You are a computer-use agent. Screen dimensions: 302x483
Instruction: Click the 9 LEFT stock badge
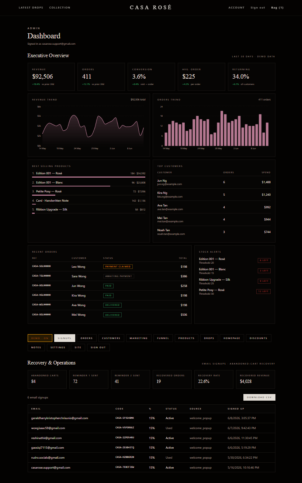tap(264, 281)
